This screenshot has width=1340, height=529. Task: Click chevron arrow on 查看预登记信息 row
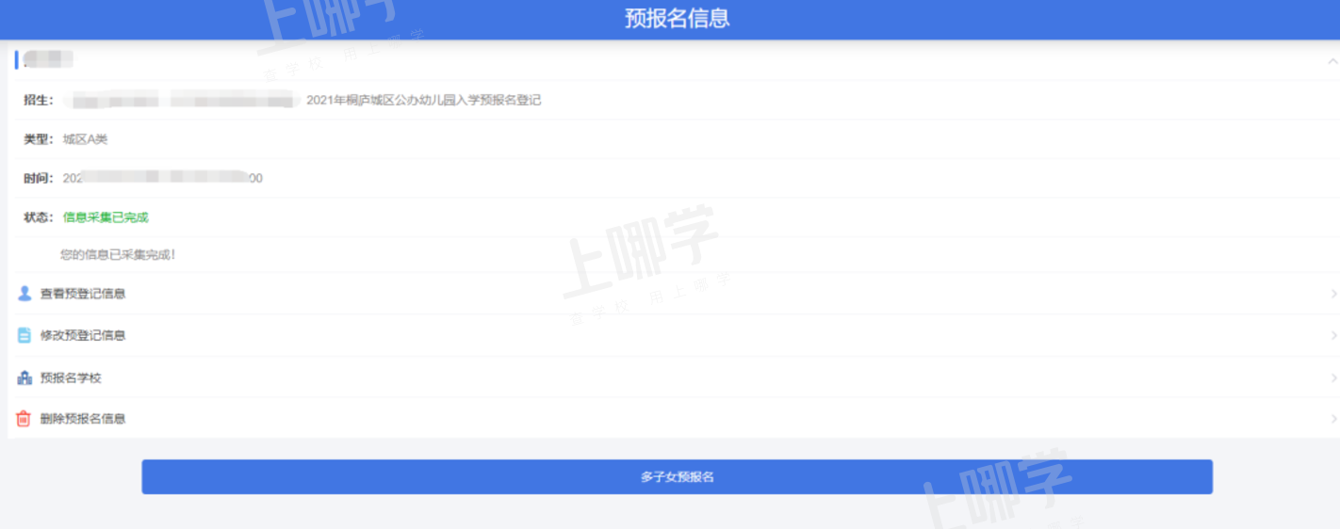tap(1333, 294)
